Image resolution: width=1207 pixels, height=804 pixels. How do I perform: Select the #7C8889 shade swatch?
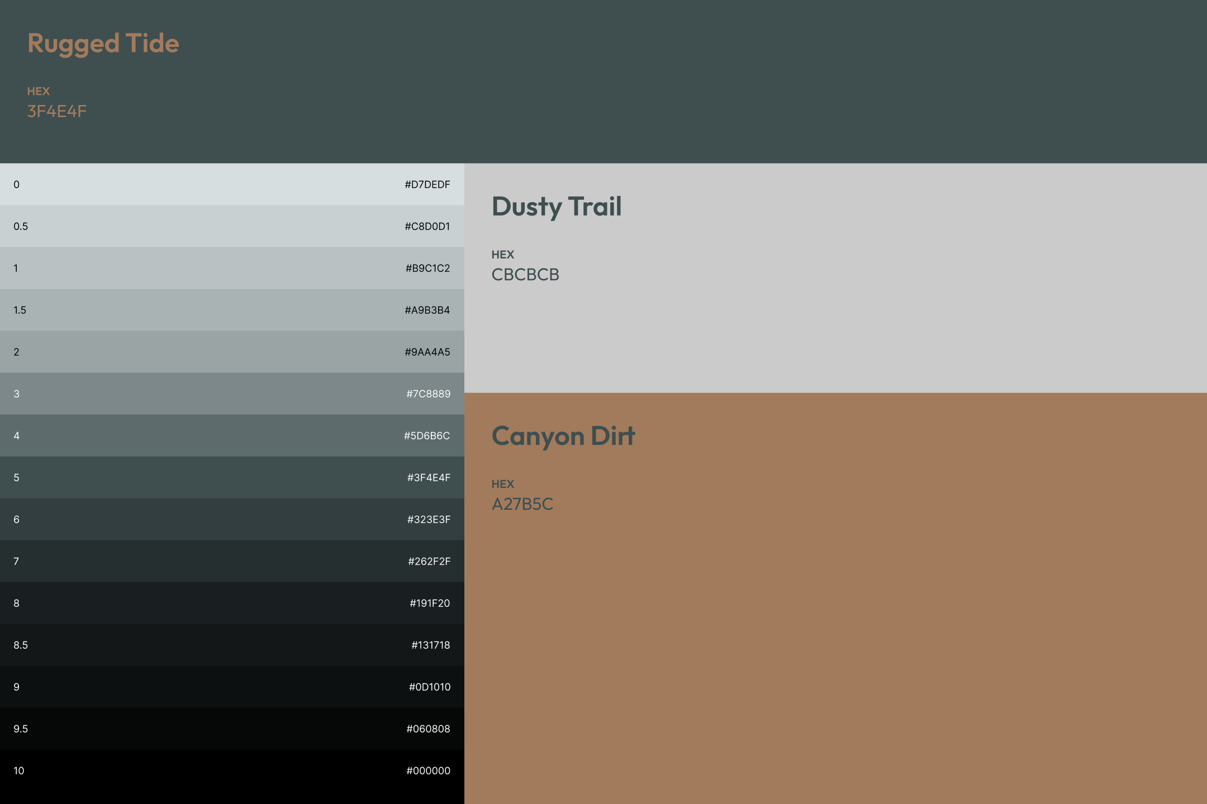[x=232, y=394]
